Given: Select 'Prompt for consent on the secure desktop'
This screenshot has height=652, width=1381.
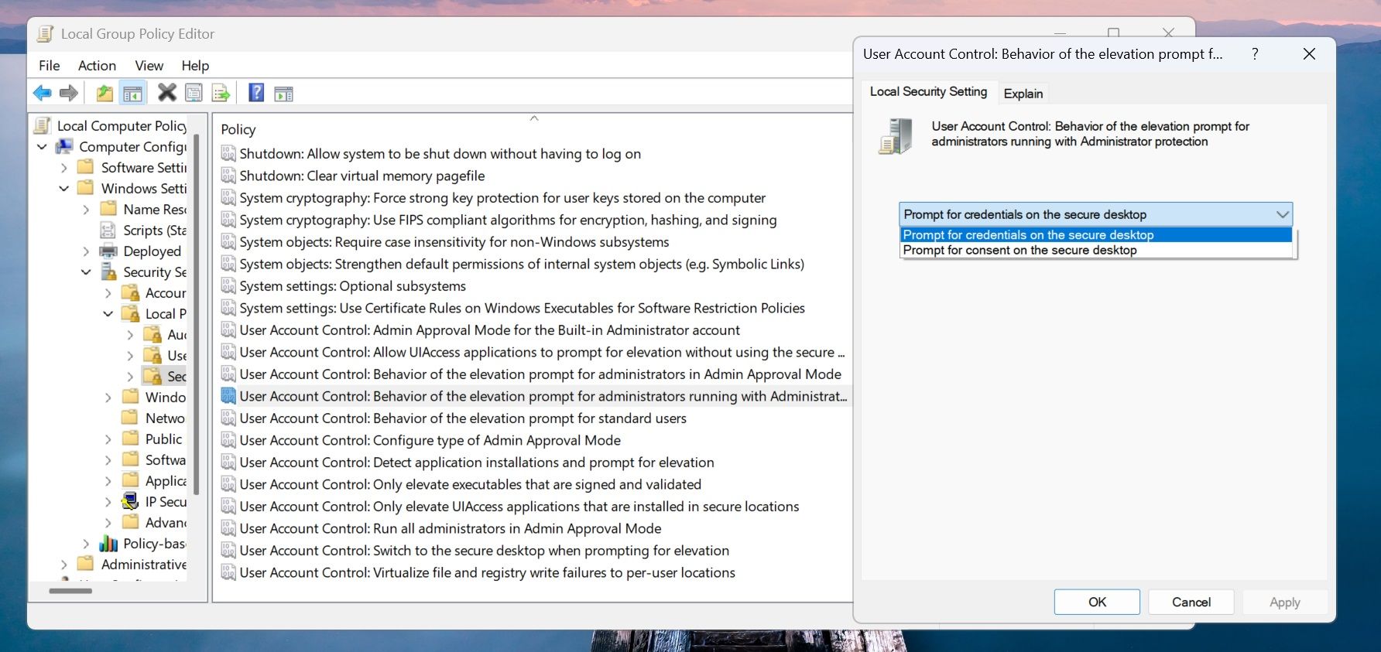Looking at the screenshot, I should coord(1019,251).
